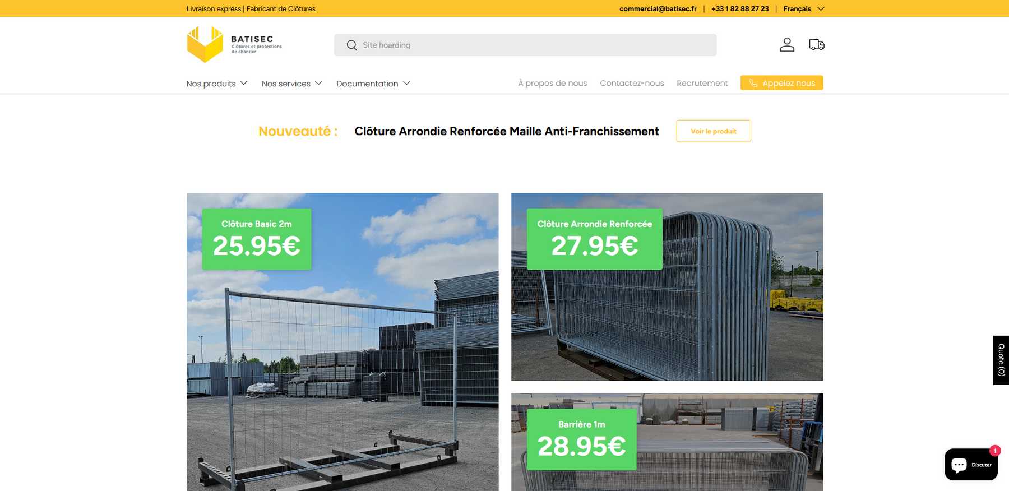1009x491 pixels.
Task: Click the Batisec logo
Action: (x=234, y=45)
